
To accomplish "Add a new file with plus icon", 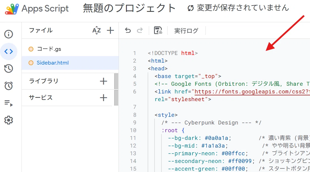I will pyautogui.click(x=110, y=30).
